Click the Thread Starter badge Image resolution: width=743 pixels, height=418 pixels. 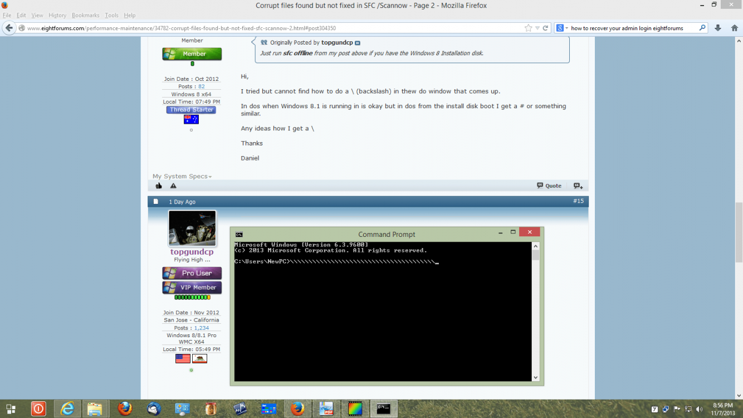pos(191,110)
